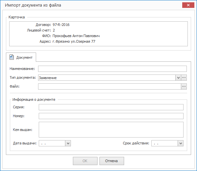Click the Дата выдачи date field
The height and width of the screenshot is (171, 197).
[x=52, y=143]
